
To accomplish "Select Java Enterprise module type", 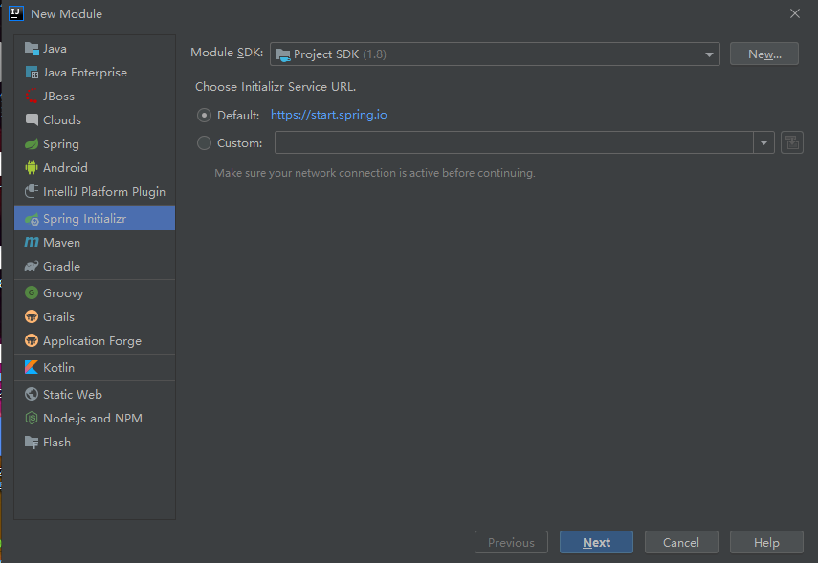I will click(95, 73).
